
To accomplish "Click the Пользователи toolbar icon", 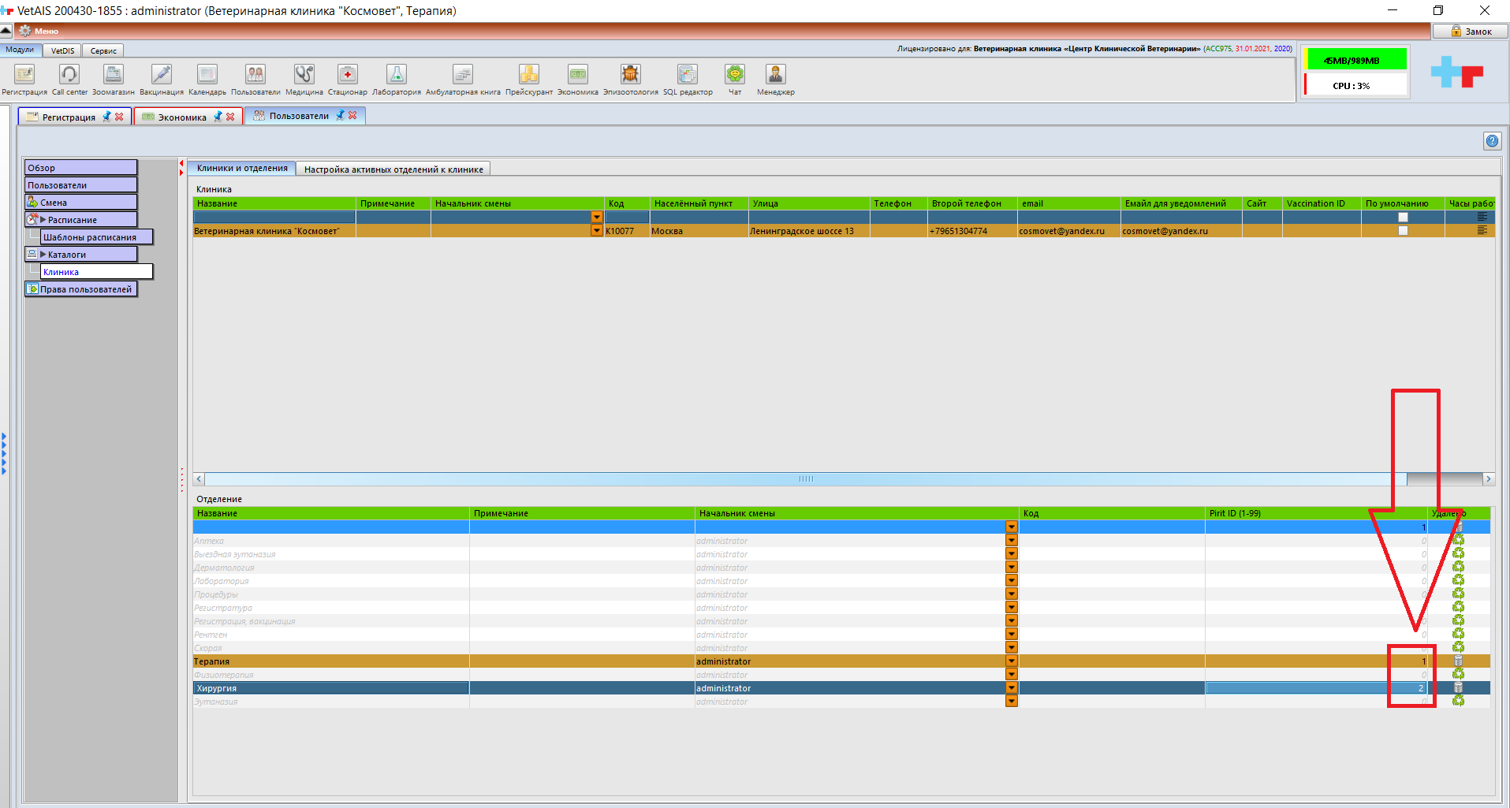I will (255, 75).
